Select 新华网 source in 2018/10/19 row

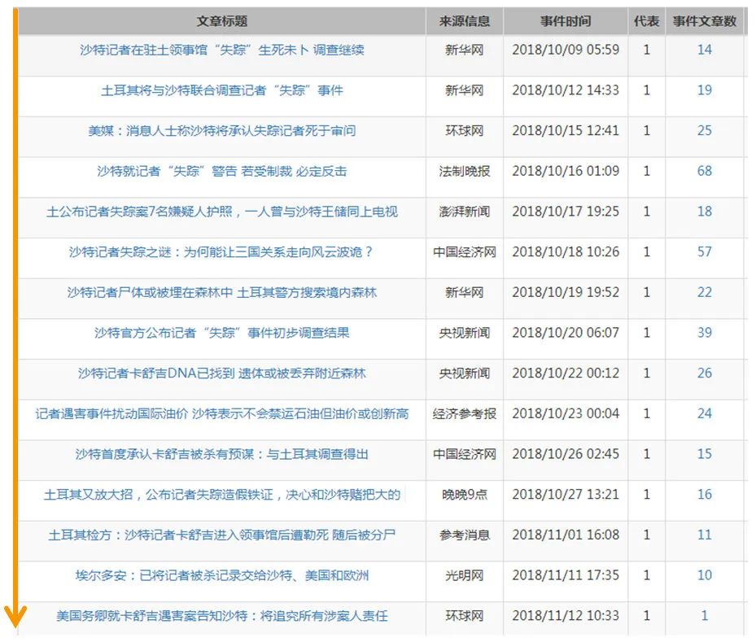465,293
